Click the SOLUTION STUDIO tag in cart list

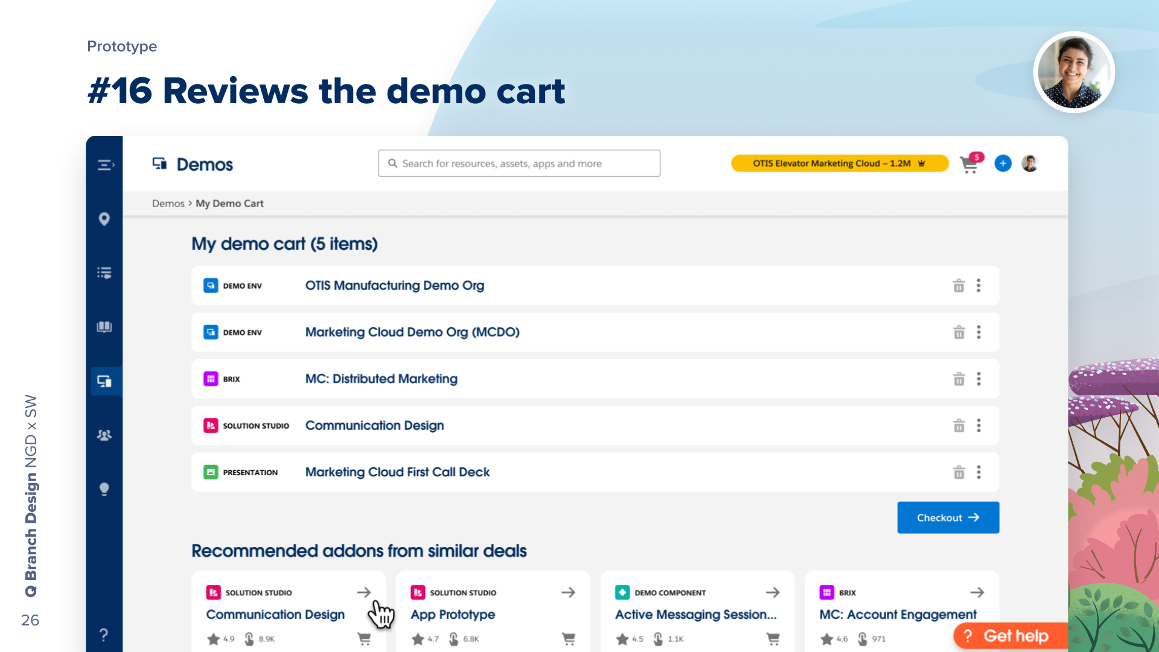[x=246, y=426]
